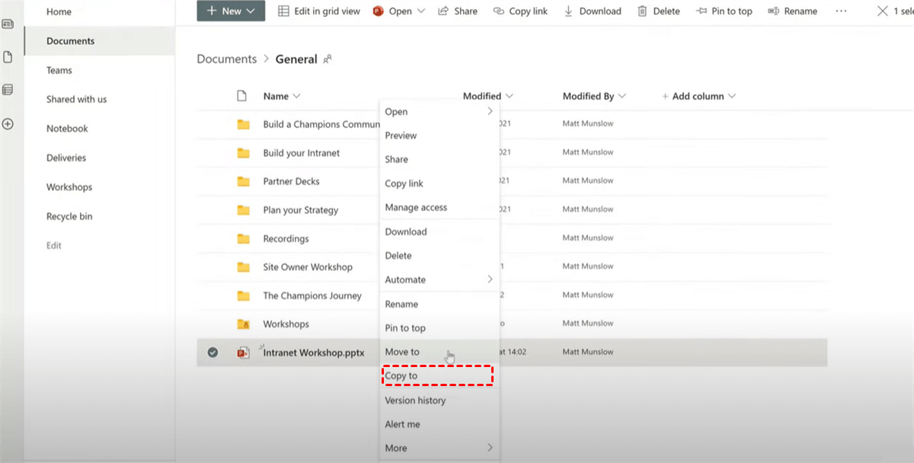Choose Delete from context menu
The width and height of the screenshot is (914, 463).
point(398,256)
